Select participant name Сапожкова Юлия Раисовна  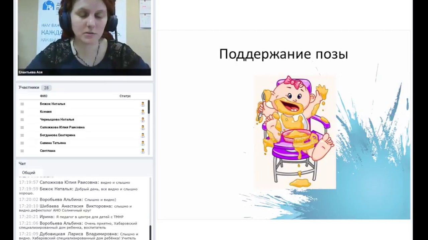pos(62,127)
